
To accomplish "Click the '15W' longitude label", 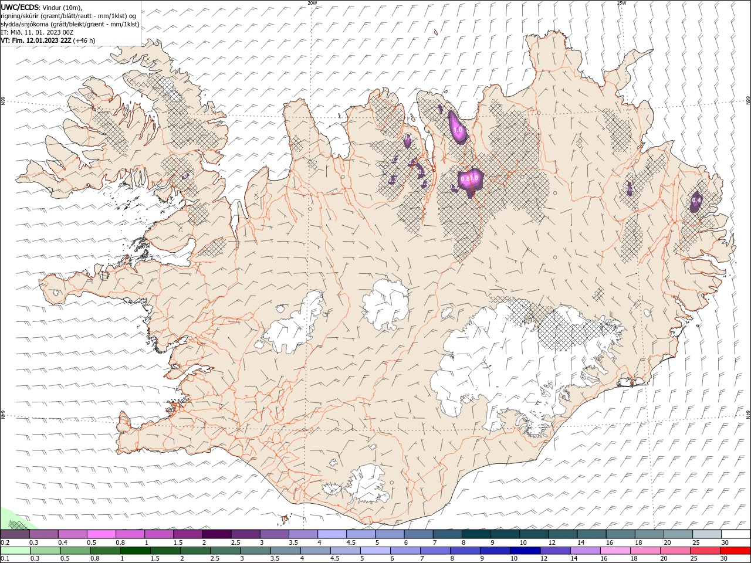I will pos(621,3).
